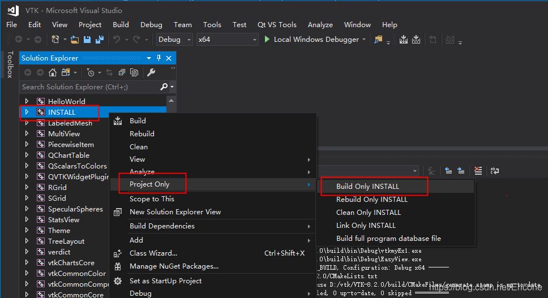
Task: Click the Collapse All icon in Solution Explorer
Action: point(122,72)
